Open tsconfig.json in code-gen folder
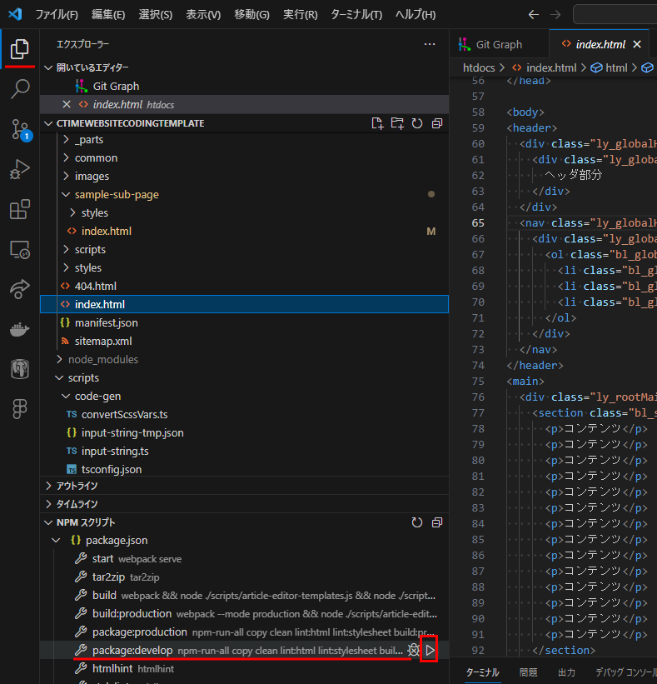The image size is (657, 684). click(244, 469)
